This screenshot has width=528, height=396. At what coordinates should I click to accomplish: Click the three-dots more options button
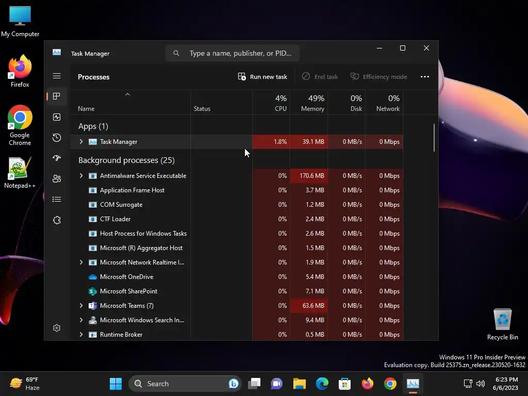tap(425, 77)
